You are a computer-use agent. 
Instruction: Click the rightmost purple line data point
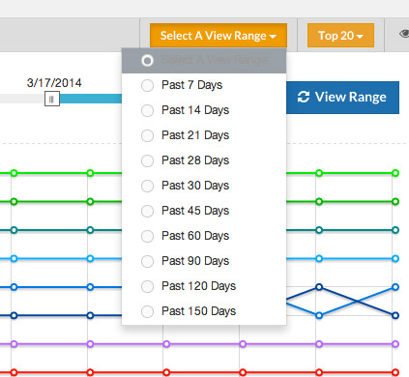coord(395,344)
